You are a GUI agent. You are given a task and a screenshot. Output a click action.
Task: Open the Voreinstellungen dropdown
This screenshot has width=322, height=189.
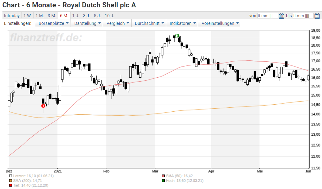[220, 23]
